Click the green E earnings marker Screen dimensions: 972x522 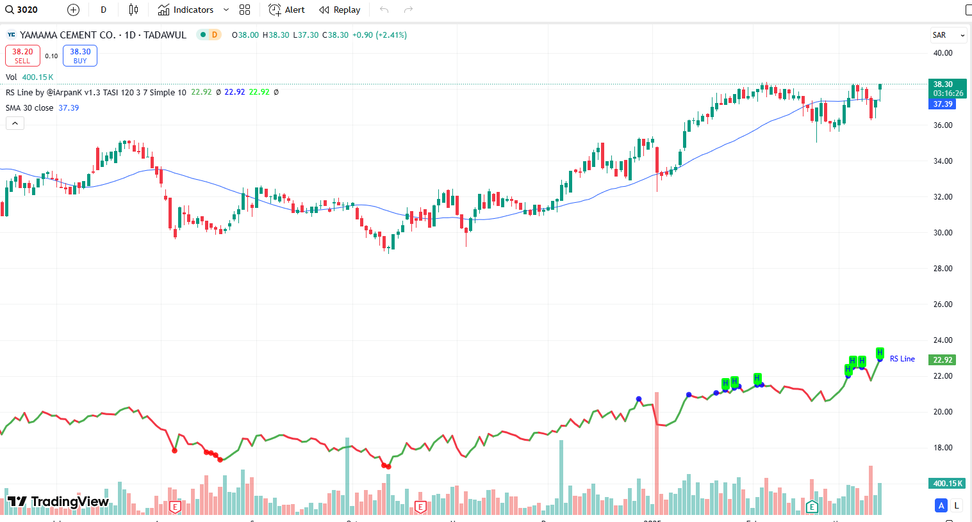[812, 507]
